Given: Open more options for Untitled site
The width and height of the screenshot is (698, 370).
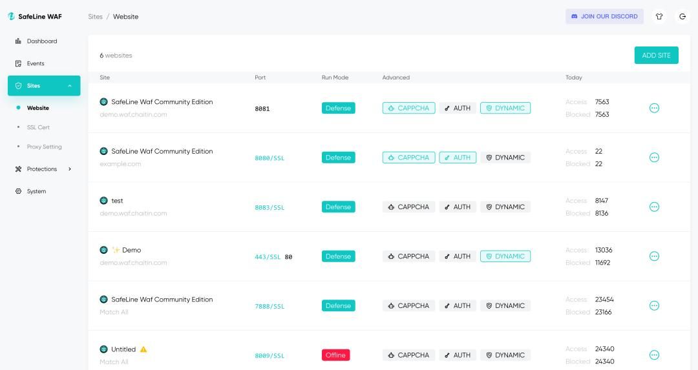Looking at the screenshot, I should coord(654,355).
